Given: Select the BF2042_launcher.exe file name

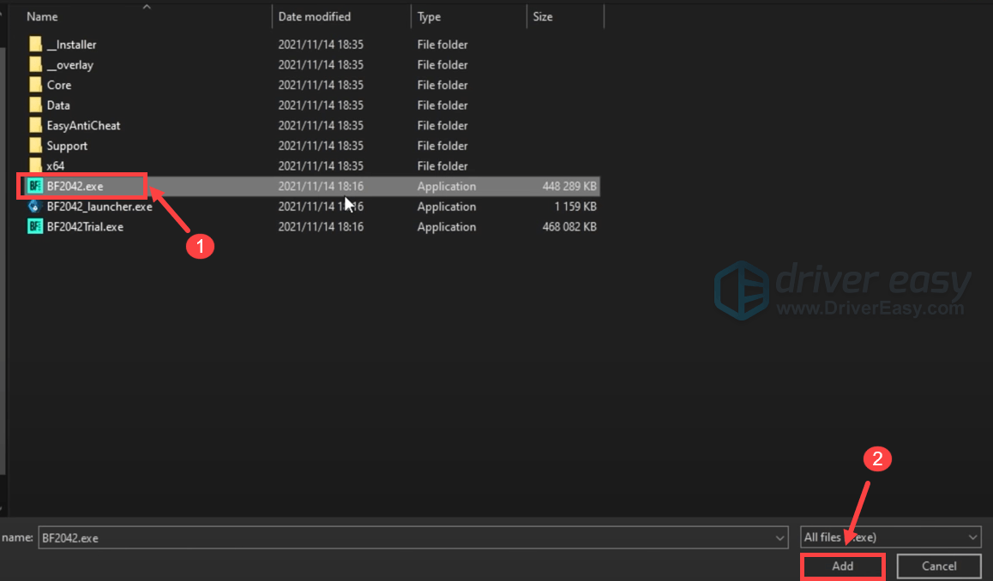Looking at the screenshot, I should coord(99,207).
